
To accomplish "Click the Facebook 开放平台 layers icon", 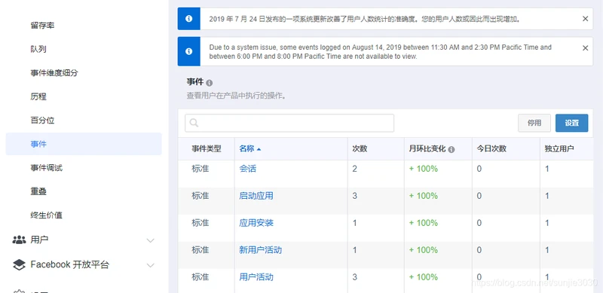I will [x=19, y=264].
